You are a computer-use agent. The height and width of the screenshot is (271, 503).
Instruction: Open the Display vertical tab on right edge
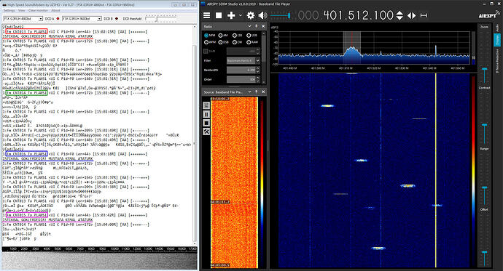[497, 40]
